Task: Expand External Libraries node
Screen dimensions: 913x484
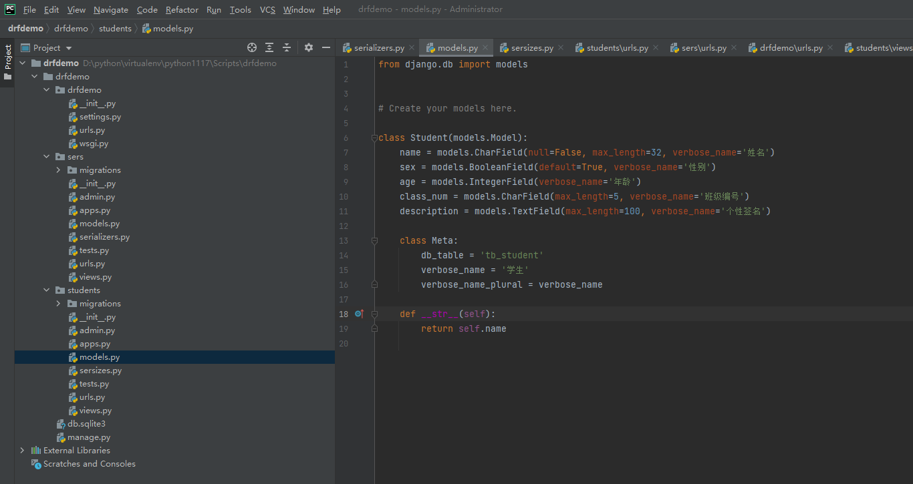Action: [23, 451]
